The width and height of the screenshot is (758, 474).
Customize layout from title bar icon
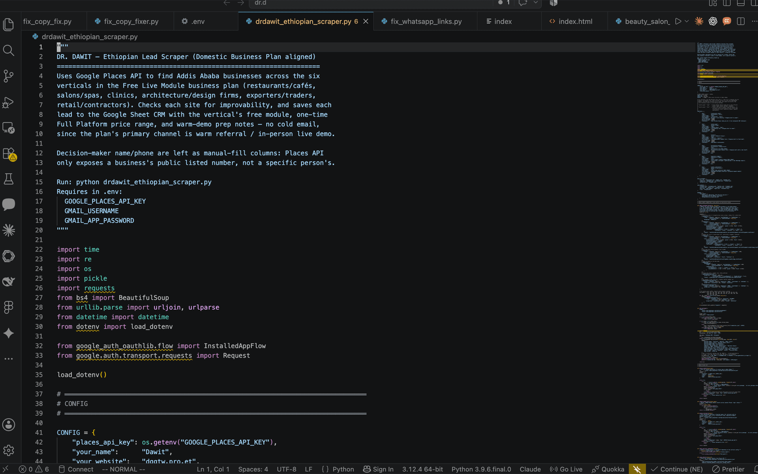point(713,3)
